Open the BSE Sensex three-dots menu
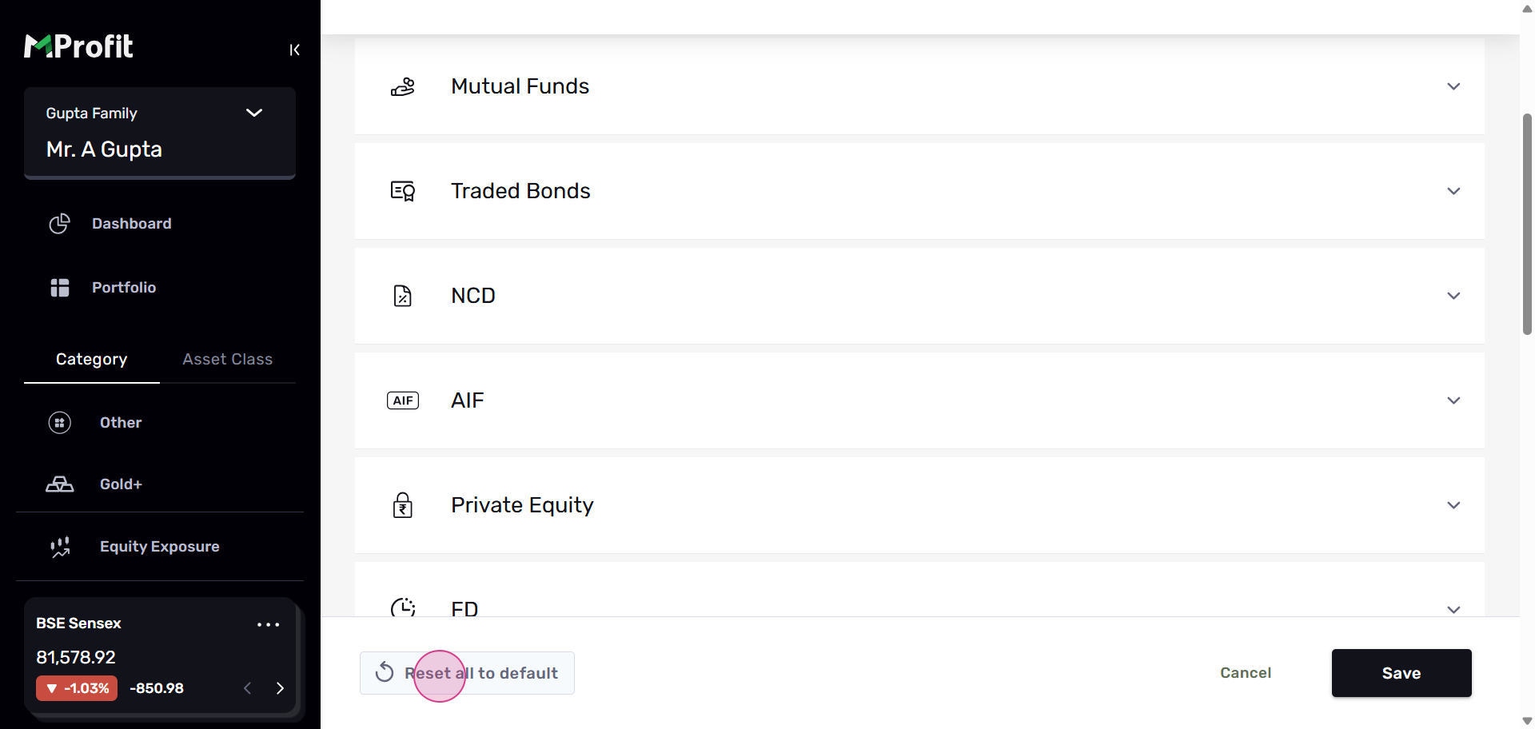This screenshot has height=729, width=1535. click(x=268, y=624)
